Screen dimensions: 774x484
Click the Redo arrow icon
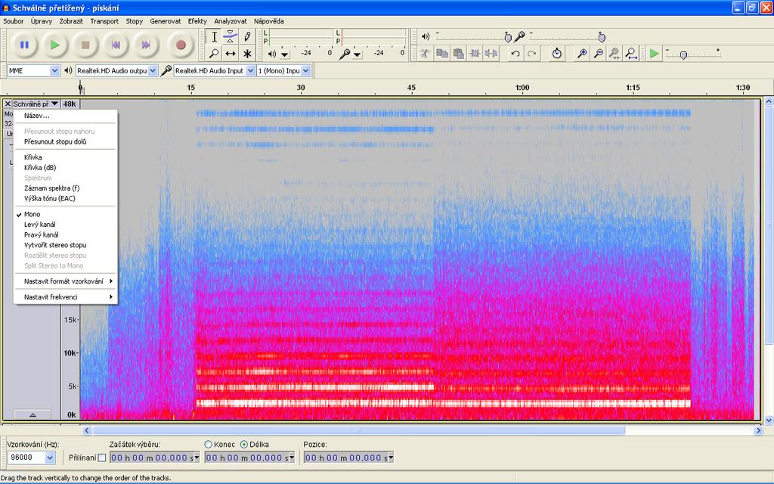point(532,54)
